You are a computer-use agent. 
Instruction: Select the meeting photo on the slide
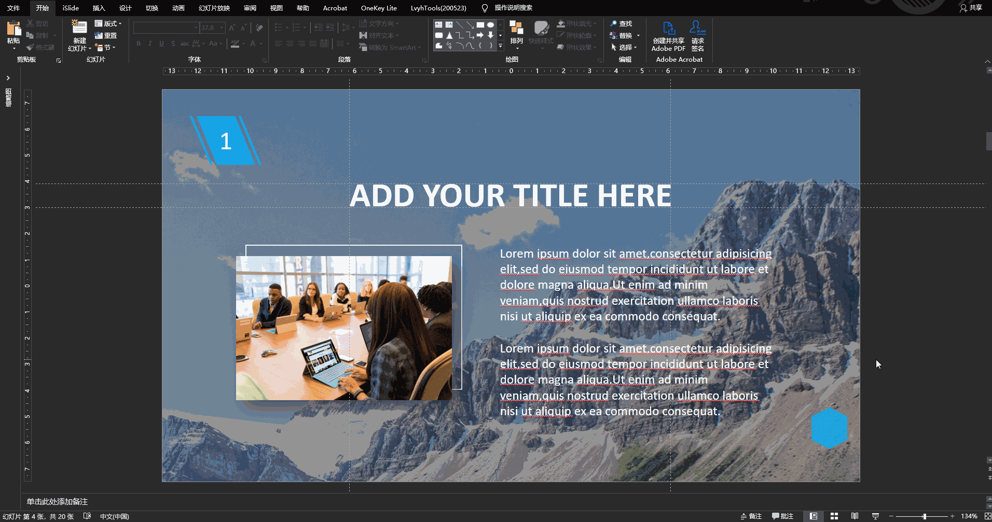pyautogui.click(x=344, y=328)
